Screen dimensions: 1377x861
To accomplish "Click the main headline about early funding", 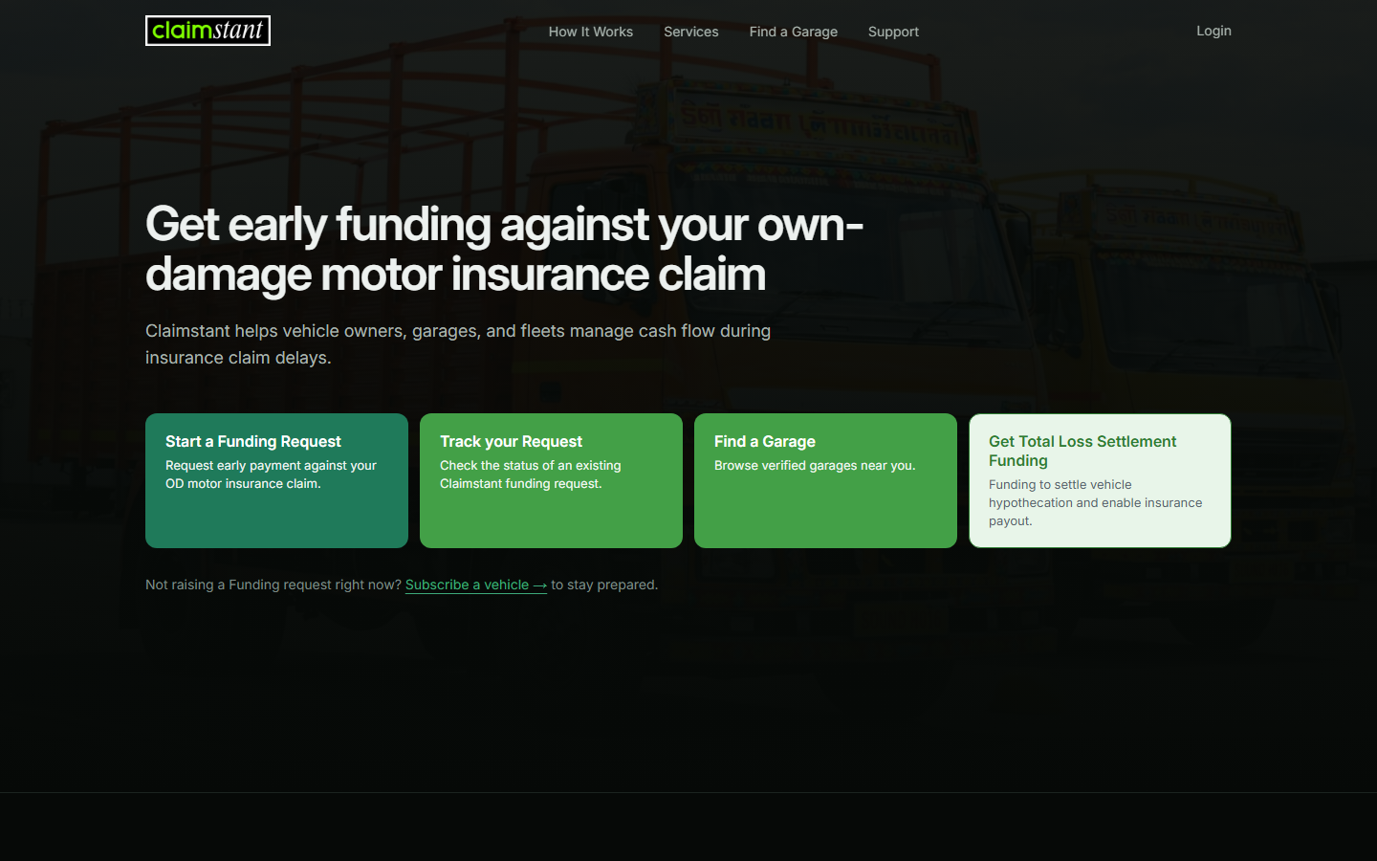I will coord(505,249).
